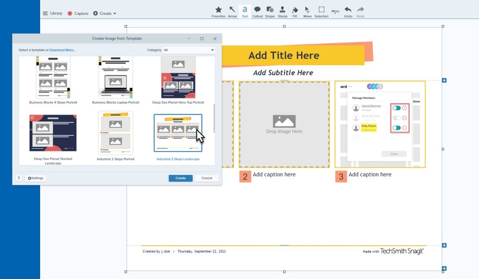Open template Settings
The width and height of the screenshot is (479, 279).
point(36,178)
